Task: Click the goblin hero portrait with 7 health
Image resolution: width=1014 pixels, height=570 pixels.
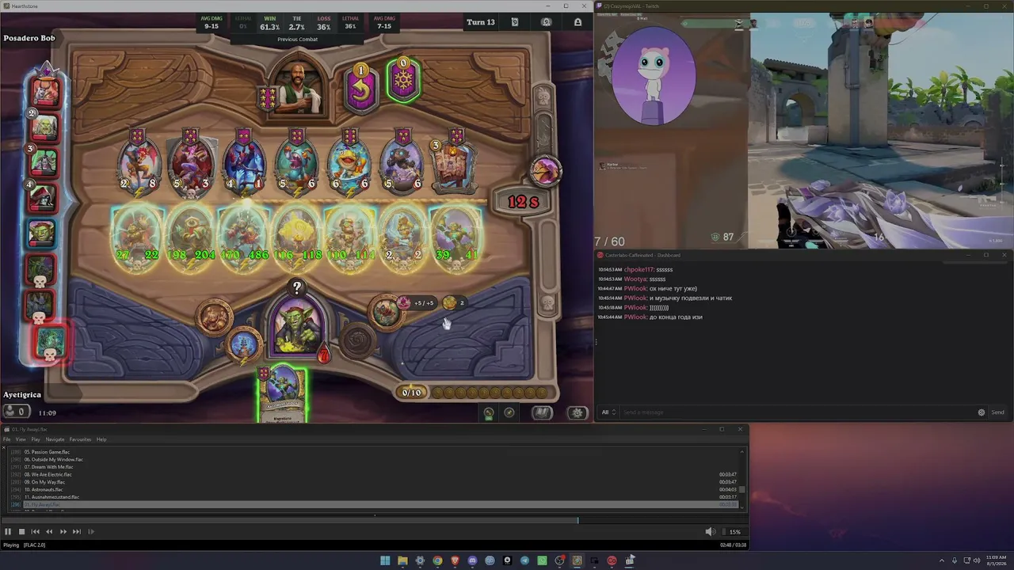Action: 297,326
